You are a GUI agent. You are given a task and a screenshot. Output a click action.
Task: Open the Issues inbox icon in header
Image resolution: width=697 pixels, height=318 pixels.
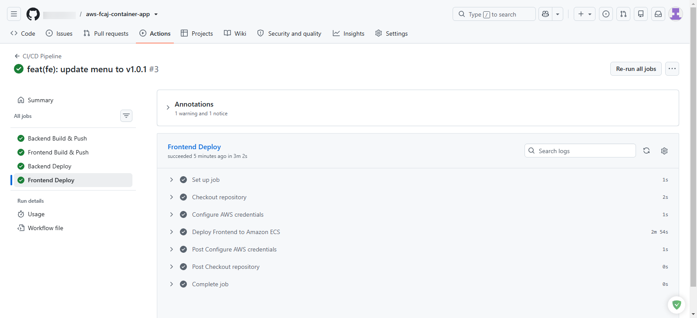point(606,14)
